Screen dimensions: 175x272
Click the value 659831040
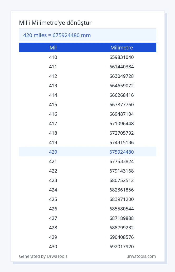click(x=121, y=57)
